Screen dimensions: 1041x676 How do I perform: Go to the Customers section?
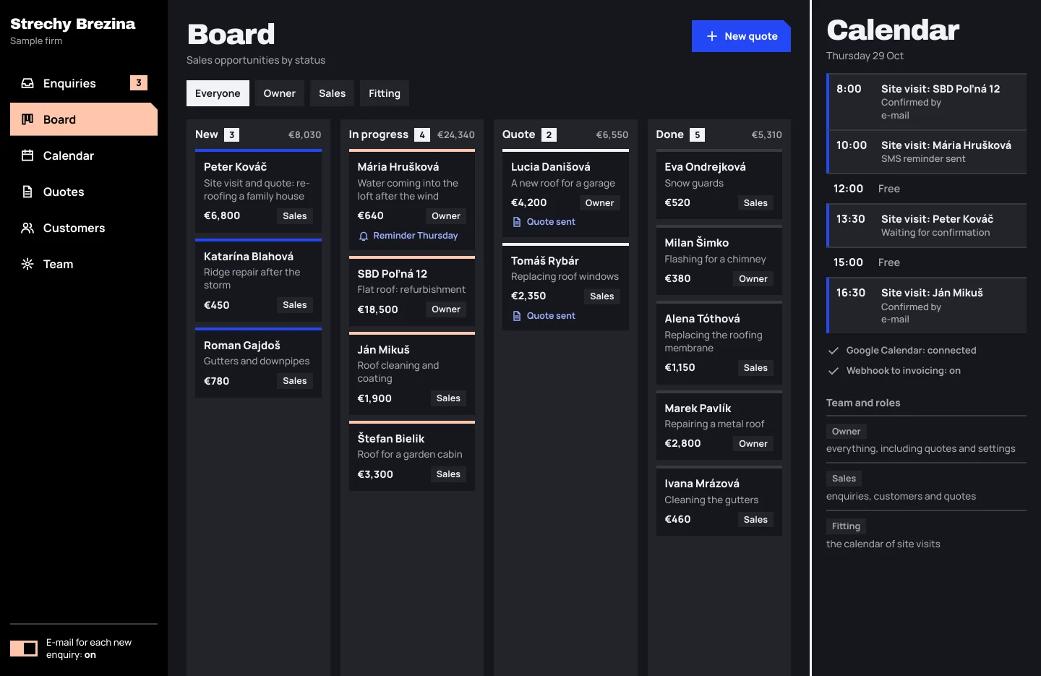[x=84, y=228]
